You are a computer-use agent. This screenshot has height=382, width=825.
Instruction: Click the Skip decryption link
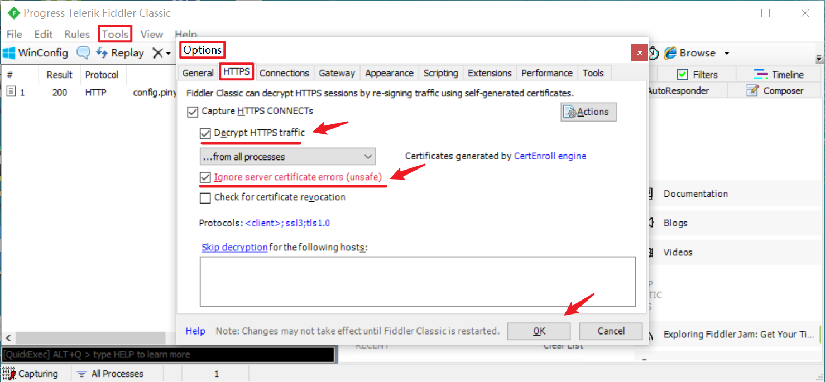[234, 247]
